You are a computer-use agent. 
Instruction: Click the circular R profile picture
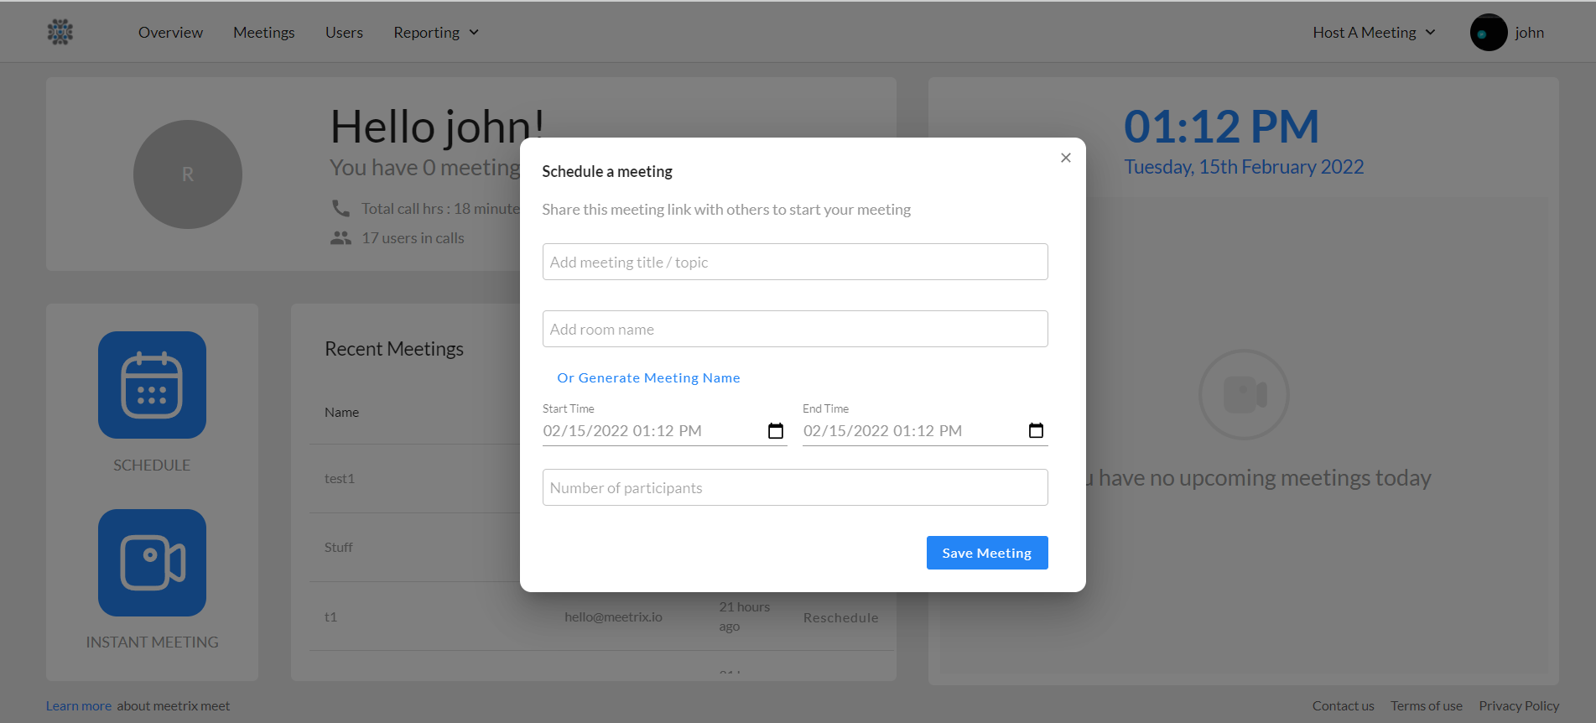[x=188, y=174]
